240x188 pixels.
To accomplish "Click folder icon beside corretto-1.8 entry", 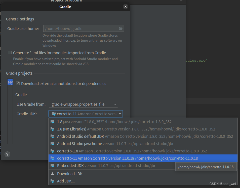I will [x=53, y=151].
